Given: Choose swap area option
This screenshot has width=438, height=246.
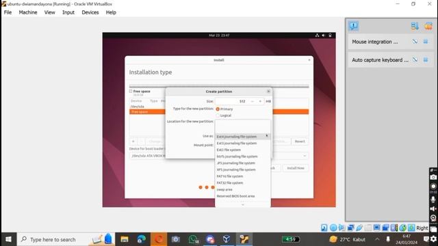Looking at the screenshot, I should click(x=242, y=190).
